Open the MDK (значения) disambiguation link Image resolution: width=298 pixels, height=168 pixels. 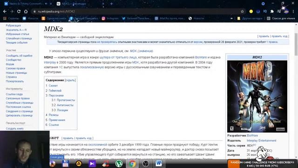point(141,51)
